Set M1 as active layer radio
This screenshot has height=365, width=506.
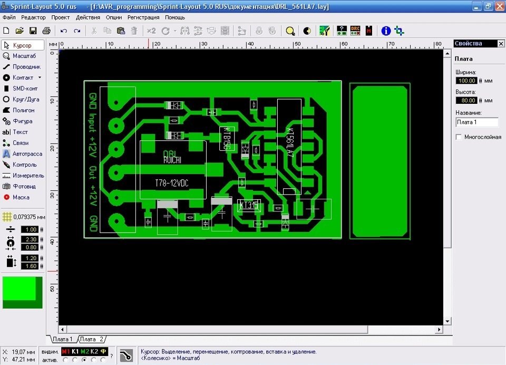(65, 360)
